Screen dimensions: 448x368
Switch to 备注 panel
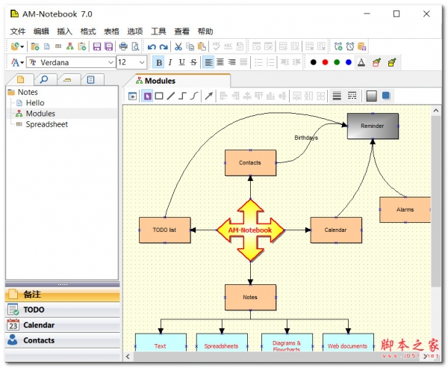62,295
